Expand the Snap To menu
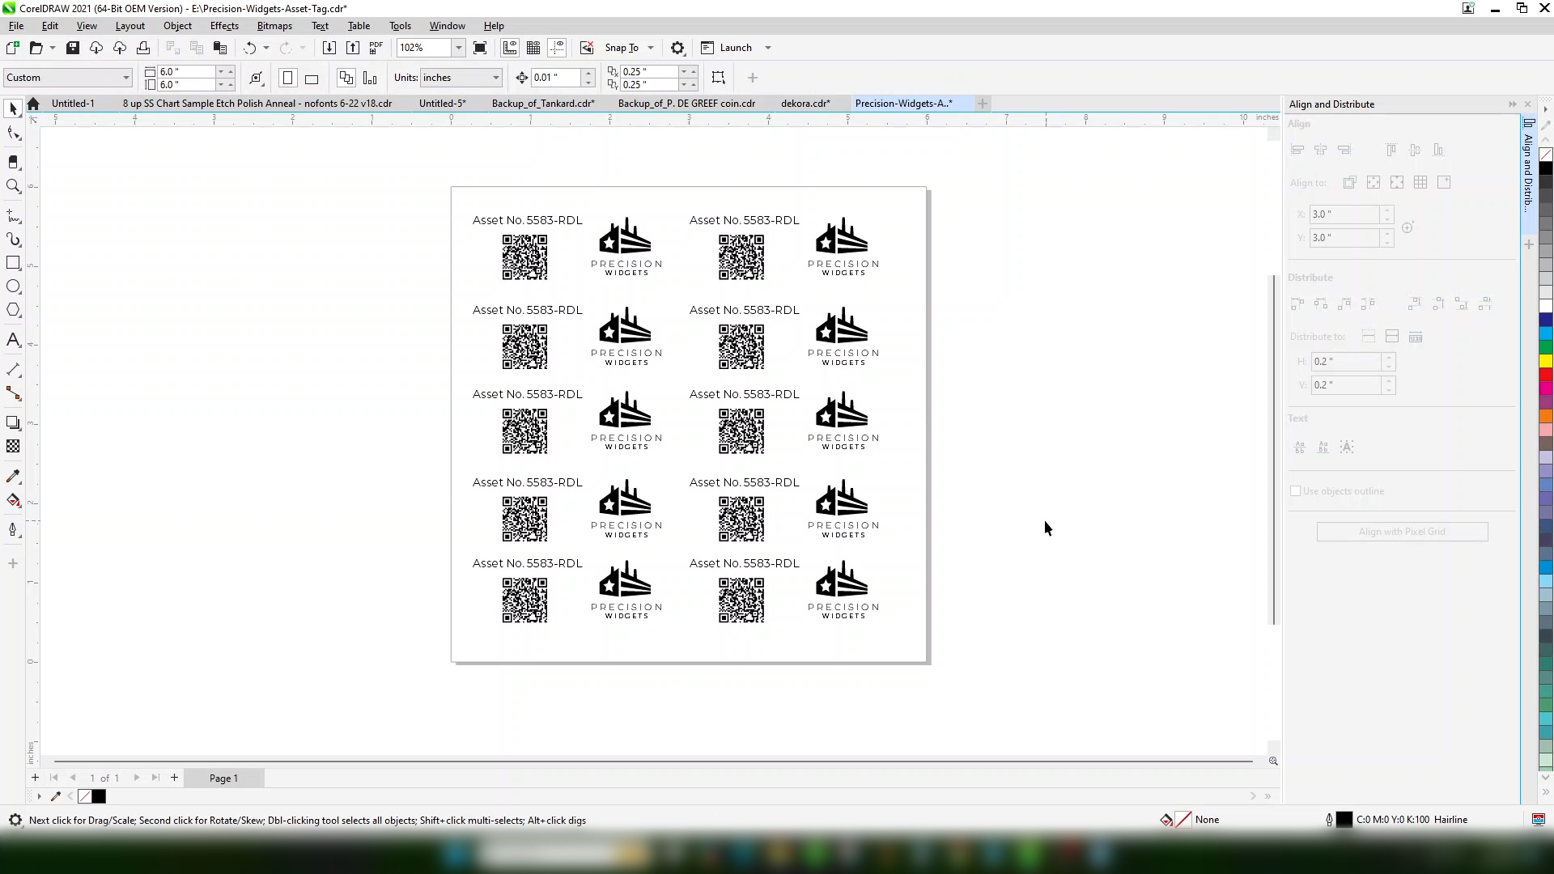Viewport: 1554px width, 874px height. point(652,48)
